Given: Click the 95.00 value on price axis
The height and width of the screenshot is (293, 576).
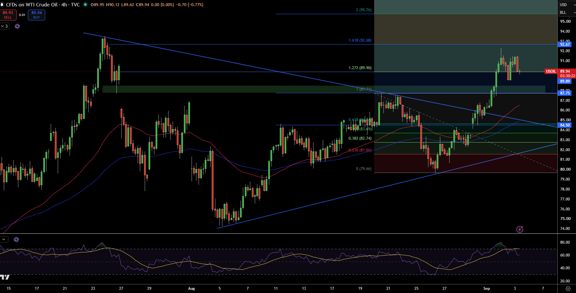Looking at the screenshot, I should 565,21.
